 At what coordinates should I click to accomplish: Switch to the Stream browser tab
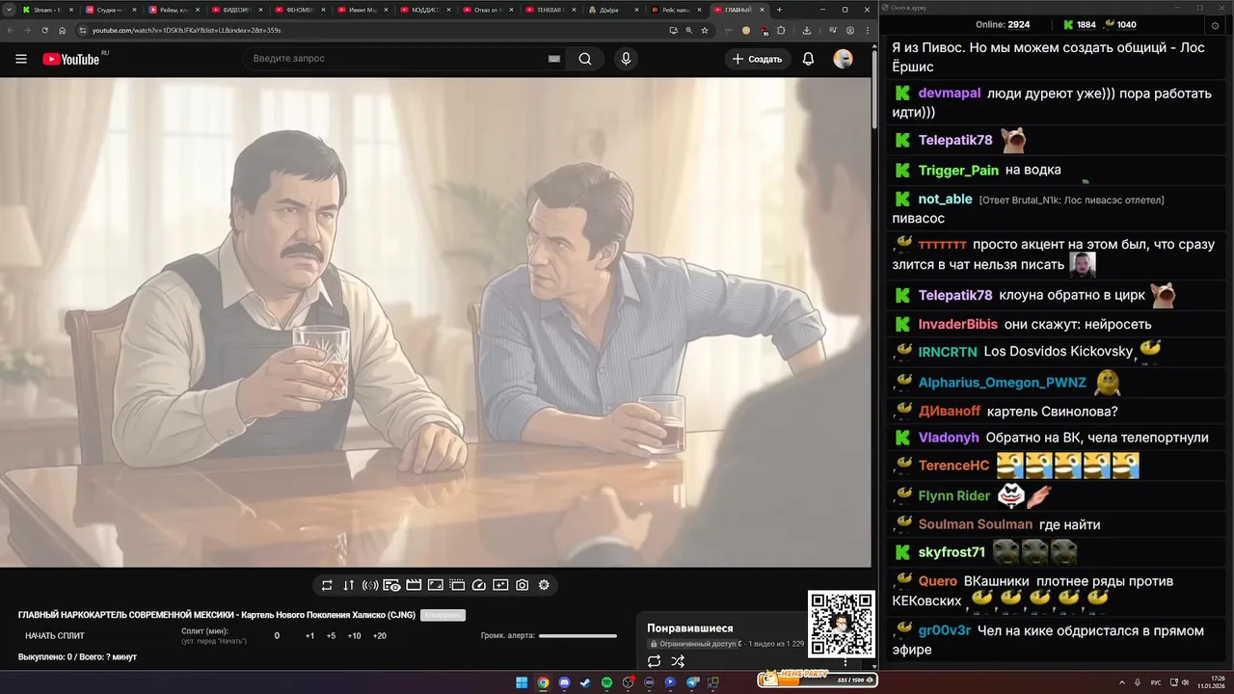coord(46,10)
